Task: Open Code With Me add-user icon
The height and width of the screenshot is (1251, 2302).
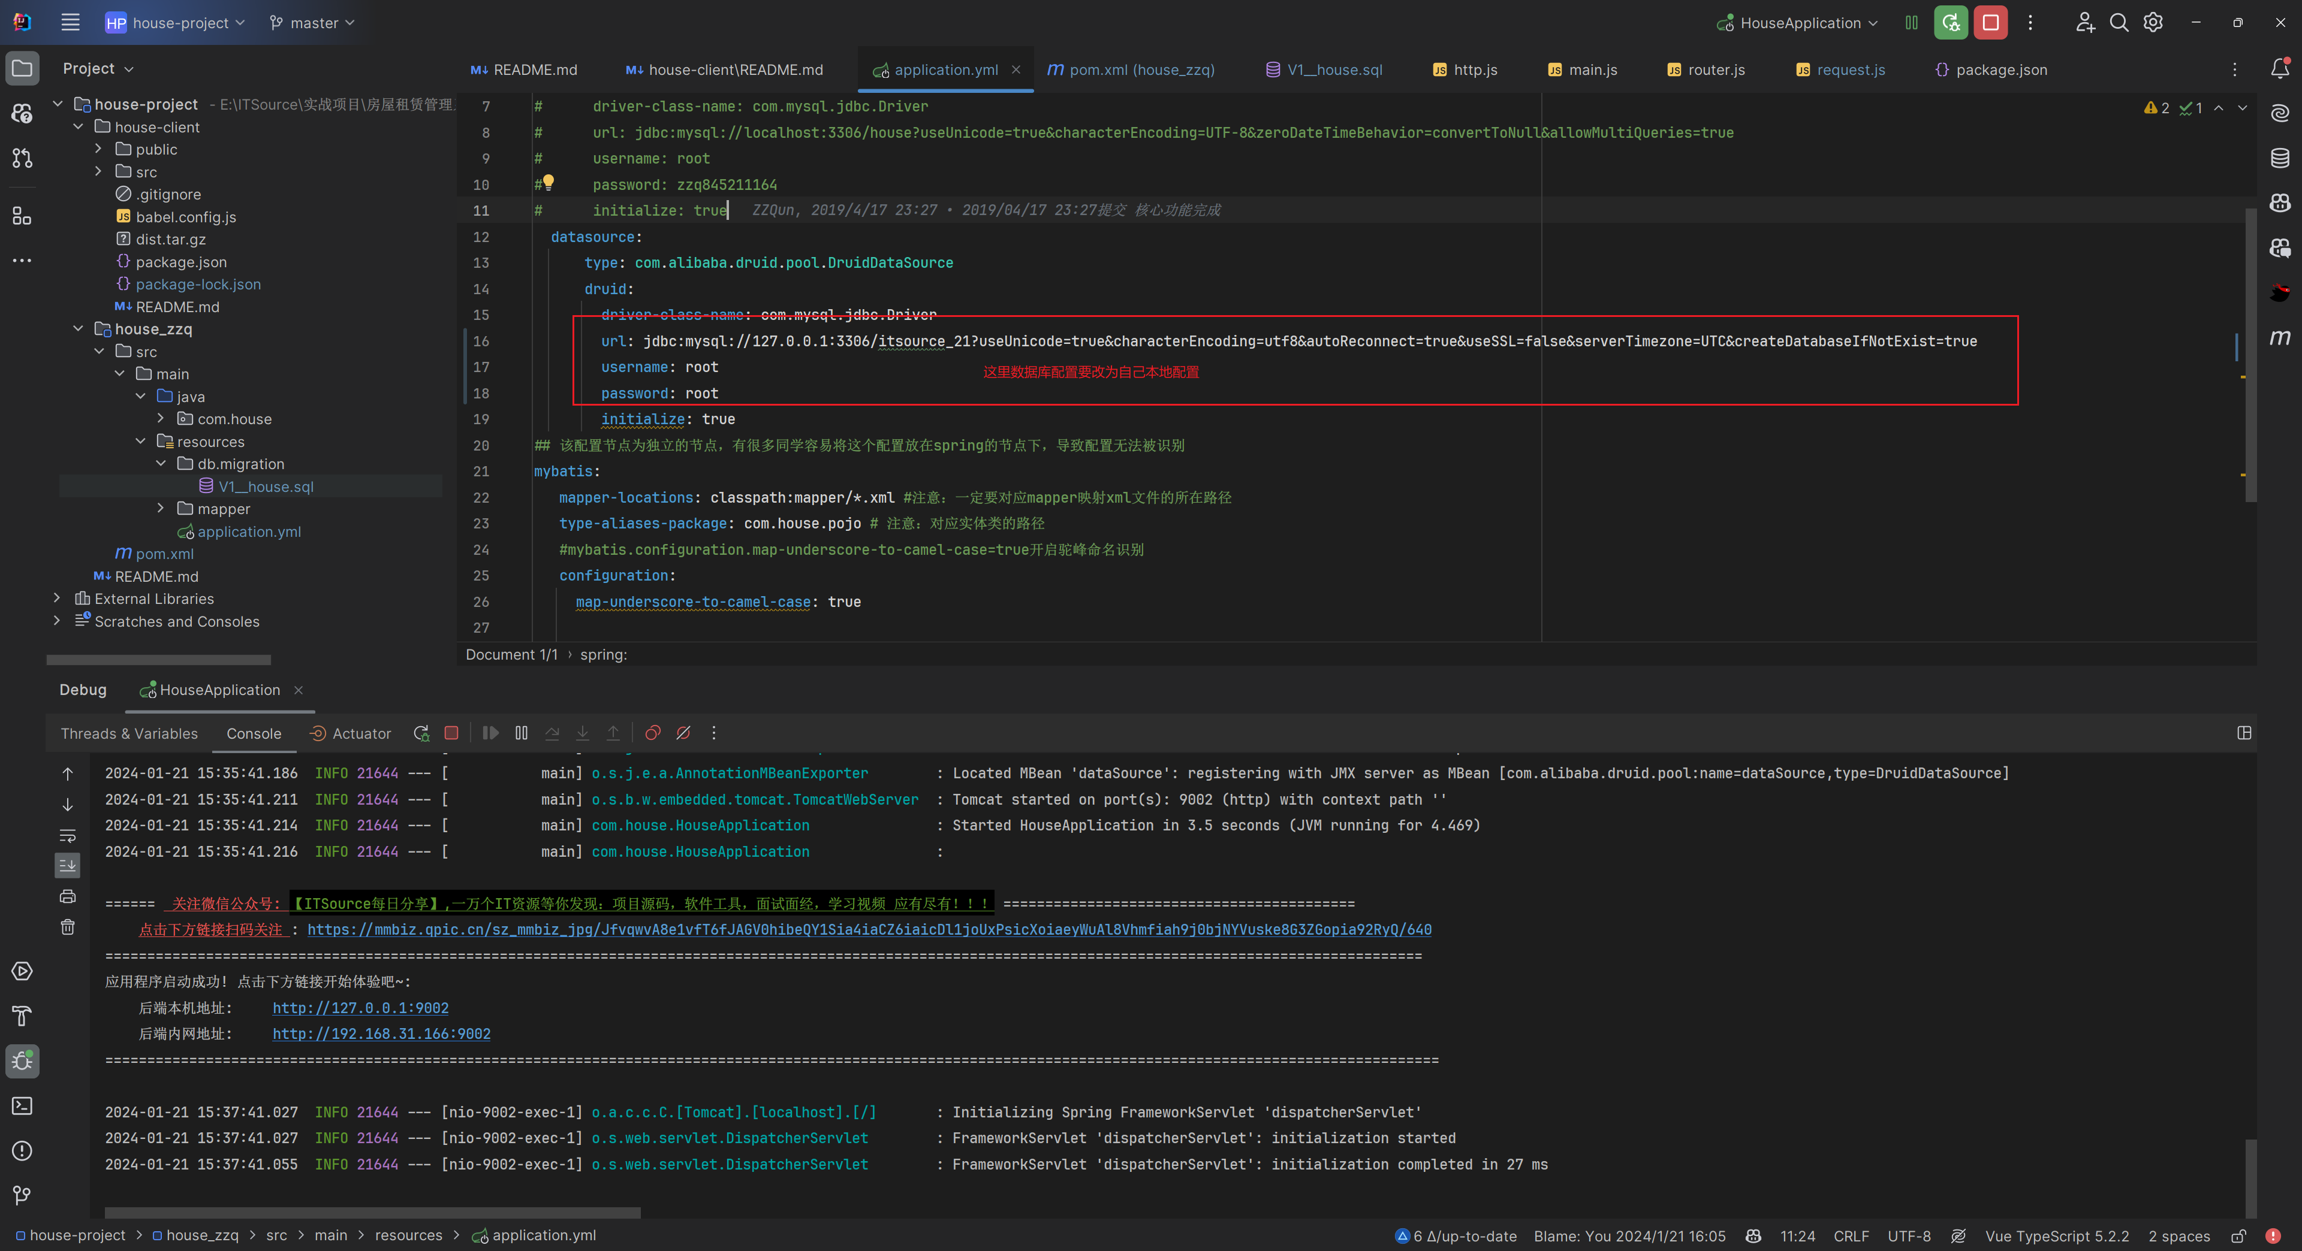Action: point(2085,22)
